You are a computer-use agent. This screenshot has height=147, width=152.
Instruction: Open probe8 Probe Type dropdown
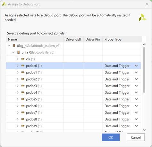136,119
